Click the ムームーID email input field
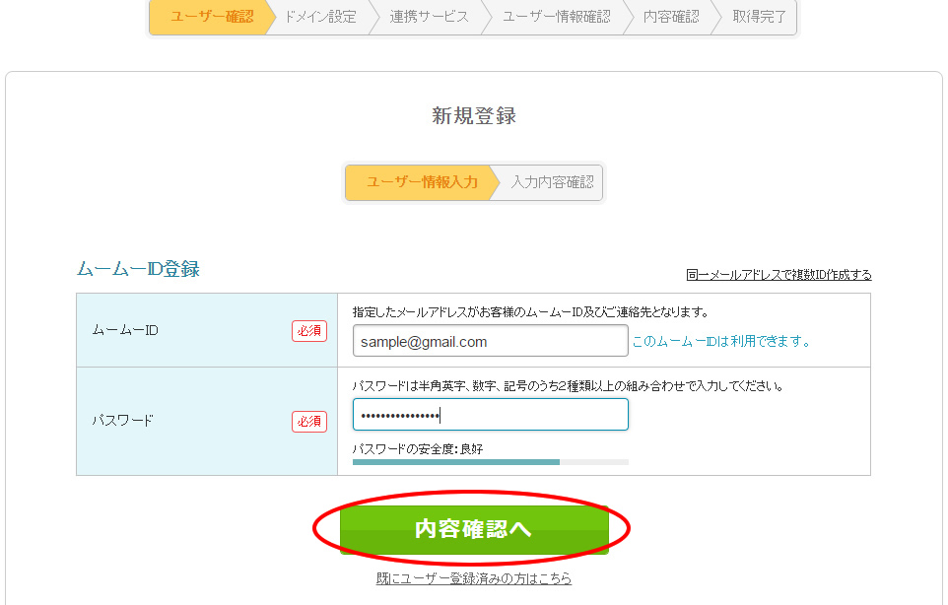The image size is (948, 605). pyautogui.click(x=490, y=341)
